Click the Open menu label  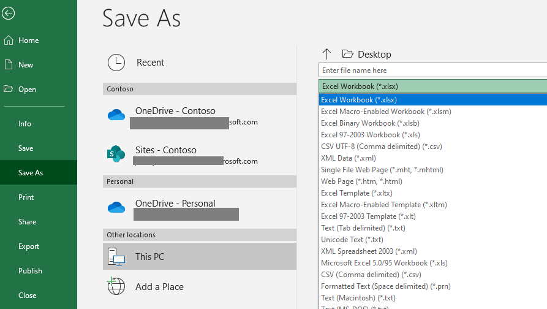click(x=27, y=90)
